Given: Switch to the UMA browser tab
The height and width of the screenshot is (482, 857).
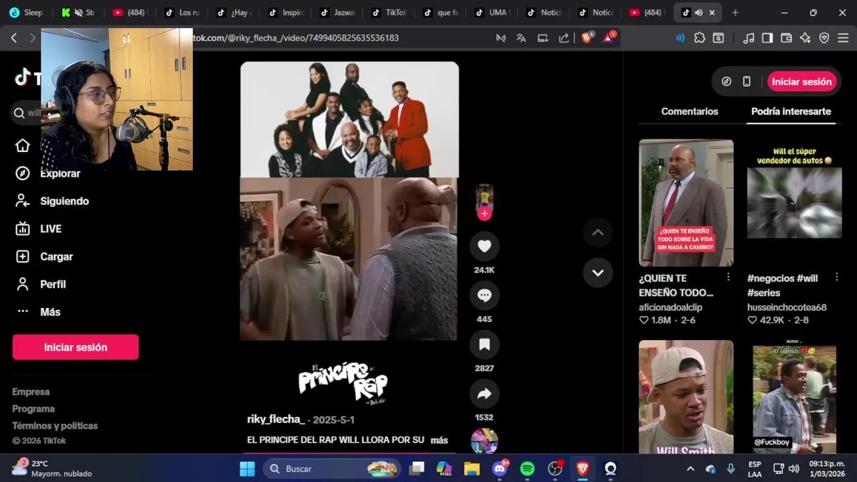Looking at the screenshot, I should [492, 13].
